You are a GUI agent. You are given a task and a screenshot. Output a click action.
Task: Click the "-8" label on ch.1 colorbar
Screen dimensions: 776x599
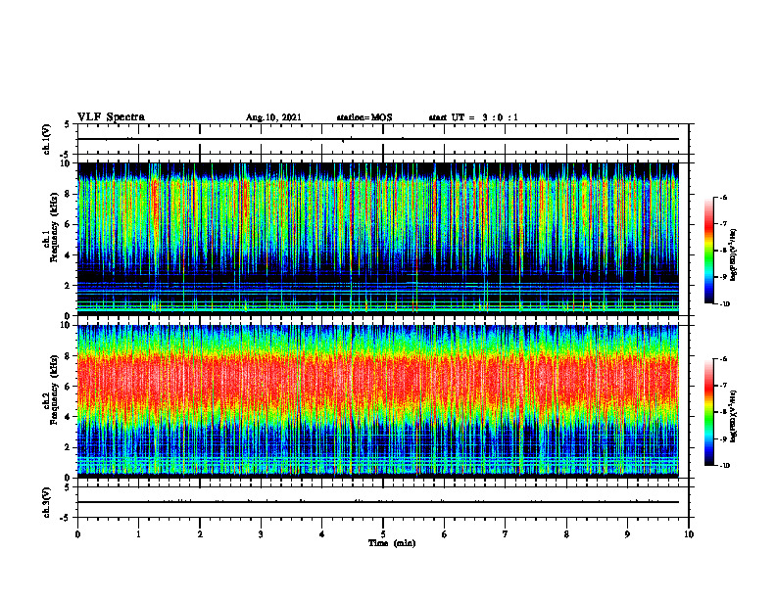click(723, 251)
